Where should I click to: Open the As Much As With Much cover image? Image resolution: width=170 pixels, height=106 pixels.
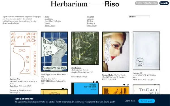[24, 54]
